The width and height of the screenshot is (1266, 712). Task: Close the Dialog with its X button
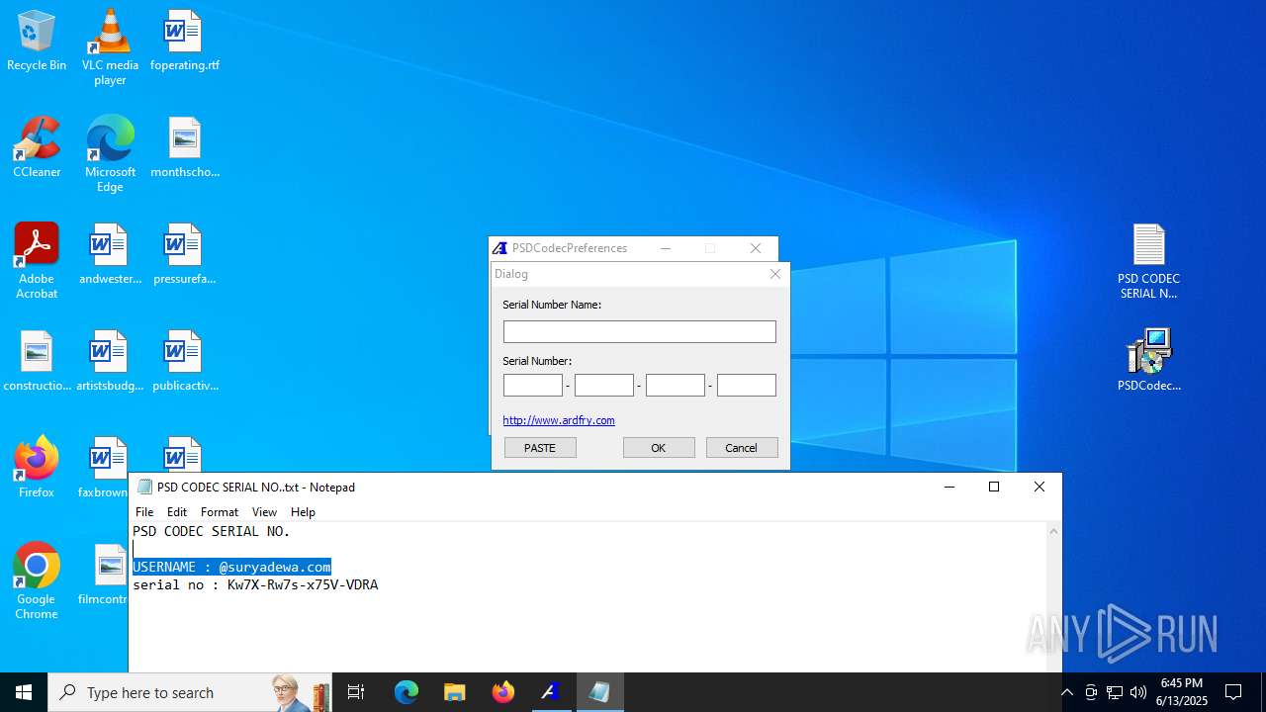pyautogui.click(x=775, y=274)
